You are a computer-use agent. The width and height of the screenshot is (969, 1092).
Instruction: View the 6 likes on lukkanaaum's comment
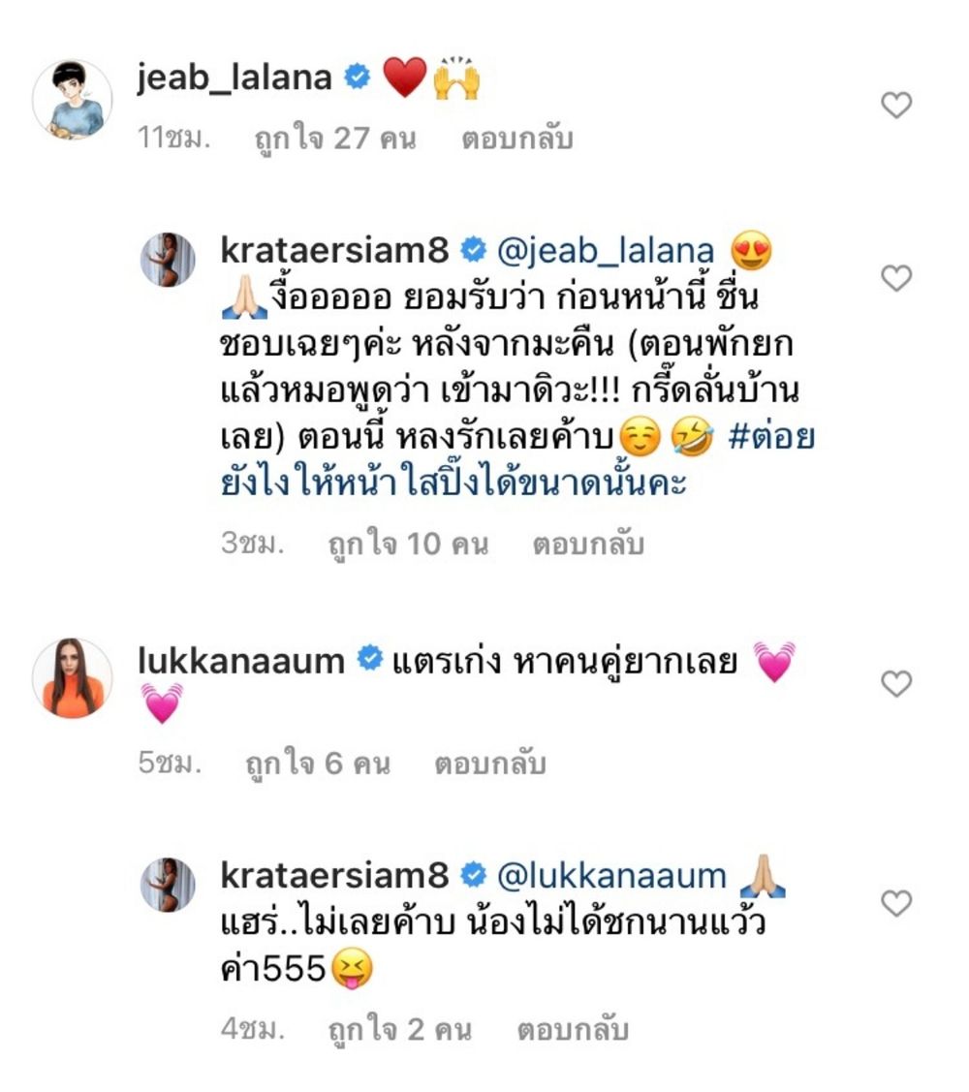click(x=318, y=764)
